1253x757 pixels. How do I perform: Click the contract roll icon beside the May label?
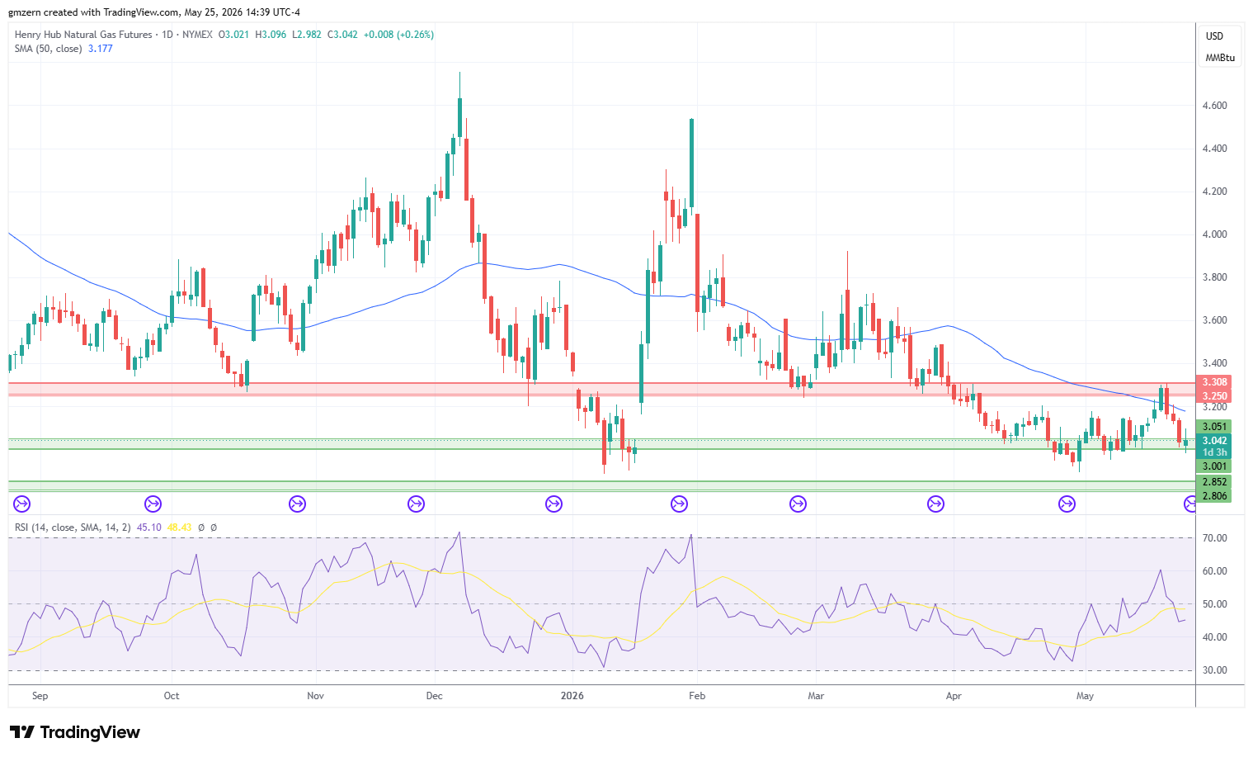click(1067, 504)
